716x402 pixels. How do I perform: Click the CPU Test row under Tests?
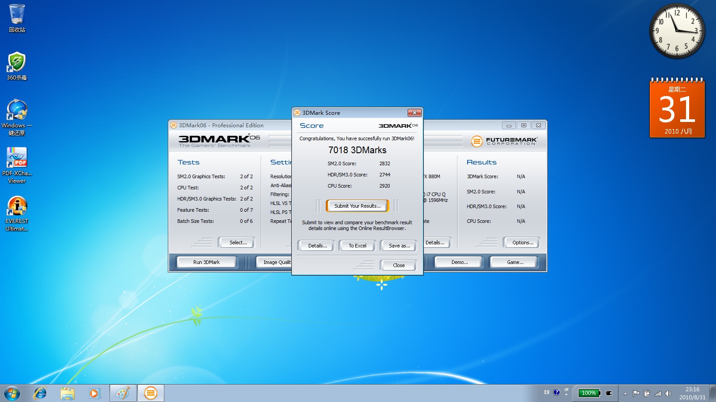[x=215, y=188]
